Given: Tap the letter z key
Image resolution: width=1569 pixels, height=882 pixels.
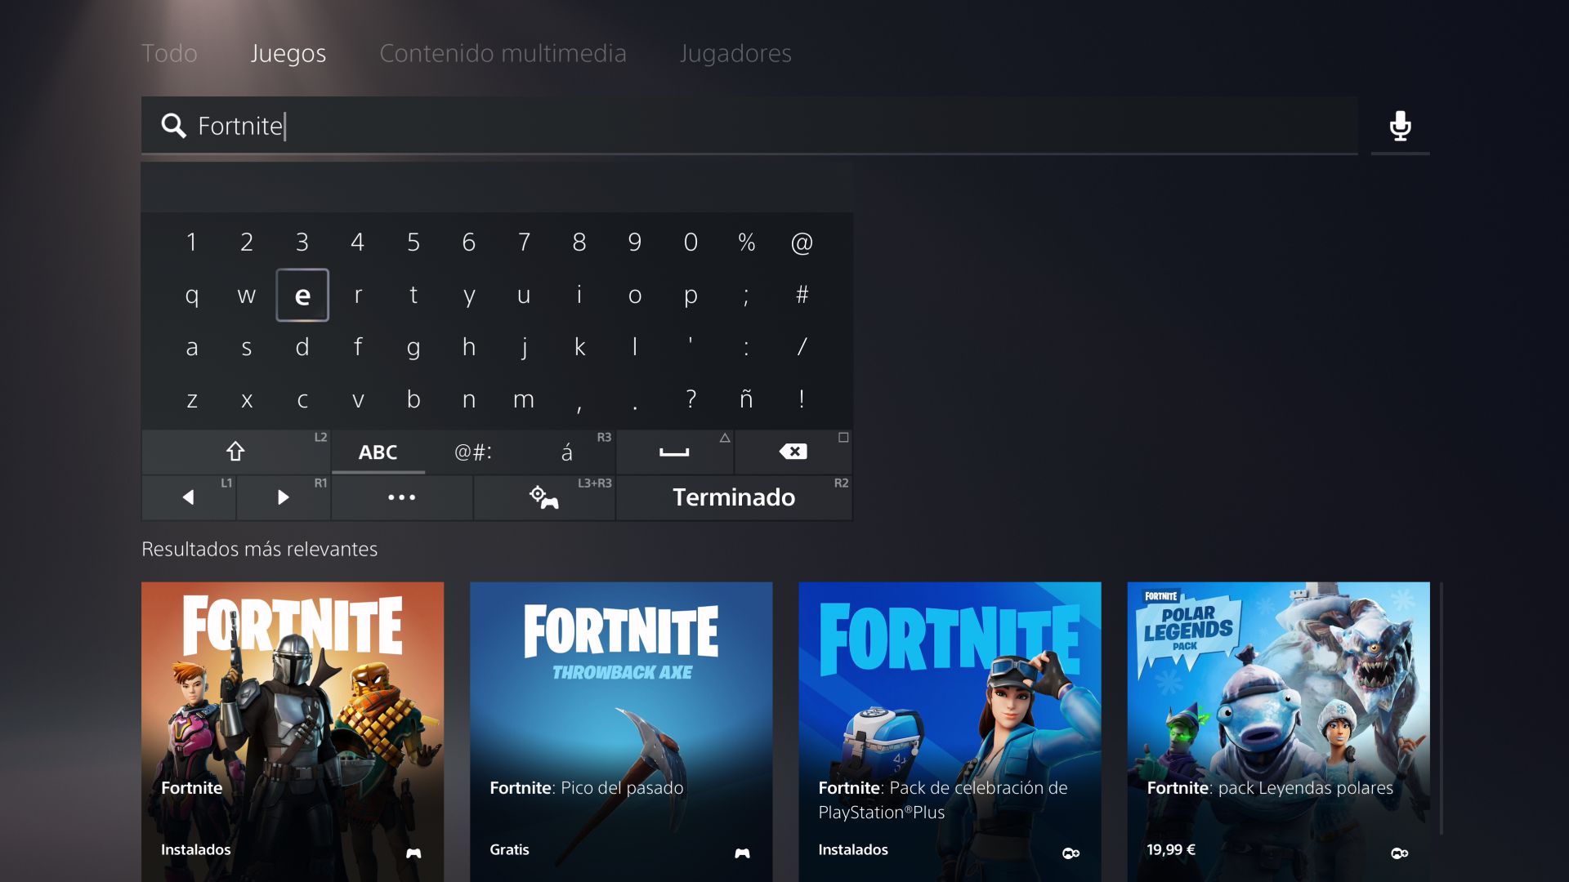Looking at the screenshot, I should pyautogui.click(x=191, y=399).
